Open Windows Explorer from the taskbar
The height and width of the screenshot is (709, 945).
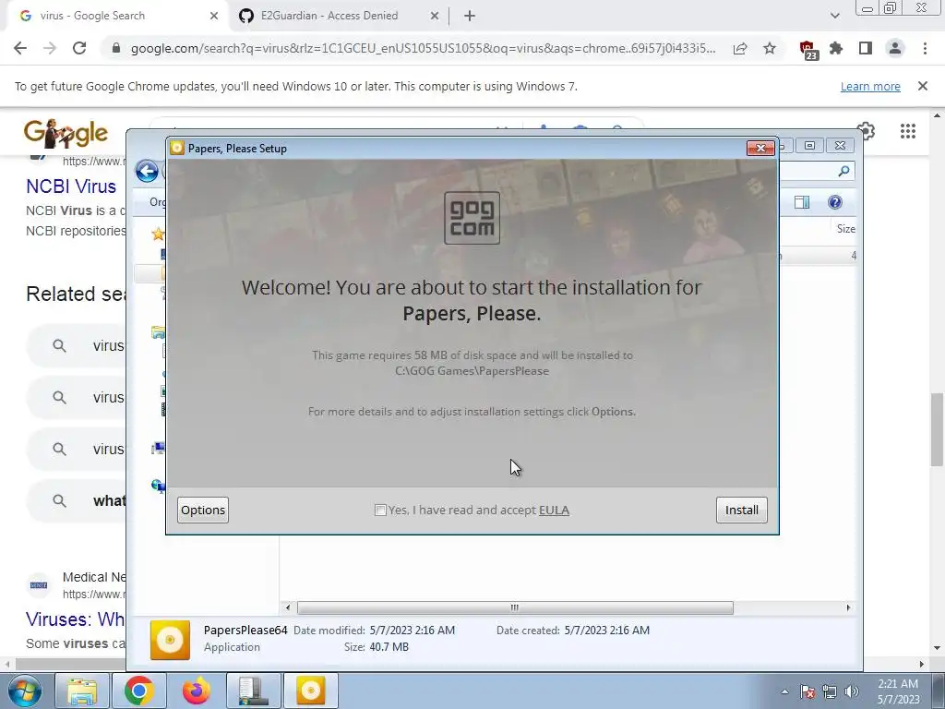click(82, 691)
